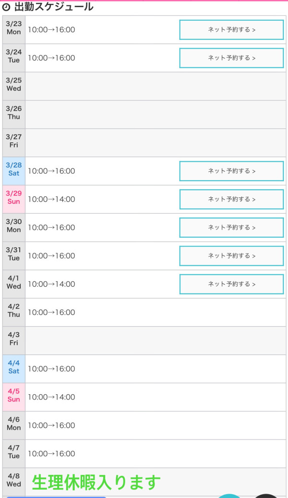Click the 出勤スケジュール heading
Screen dimensions: 288x498
coord(54,7)
